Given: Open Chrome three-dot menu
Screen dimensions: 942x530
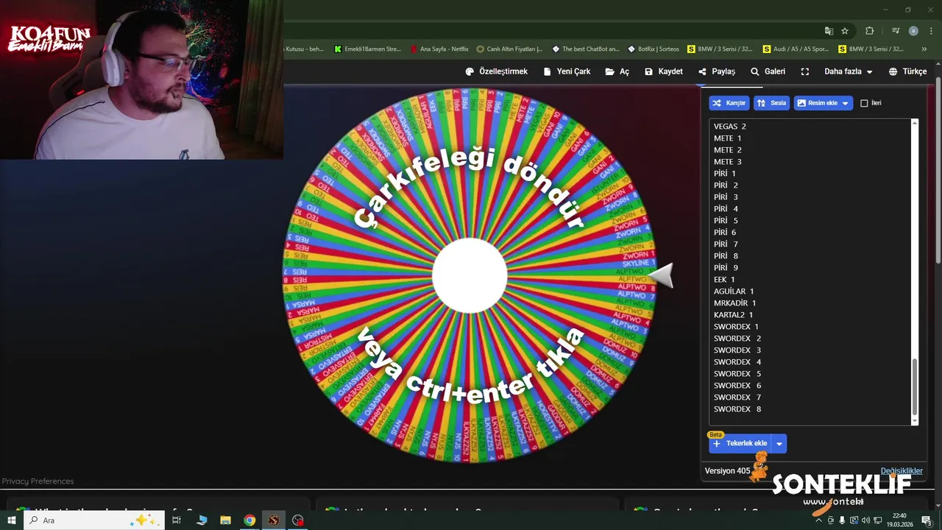Looking at the screenshot, I should (x=931, y=31).
